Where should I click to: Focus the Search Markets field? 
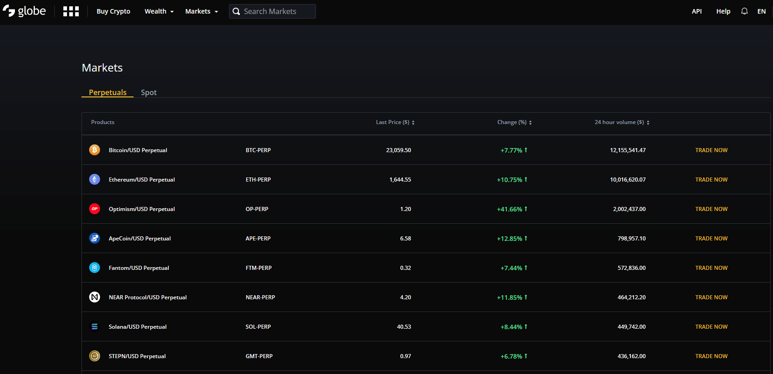point(272,11)
